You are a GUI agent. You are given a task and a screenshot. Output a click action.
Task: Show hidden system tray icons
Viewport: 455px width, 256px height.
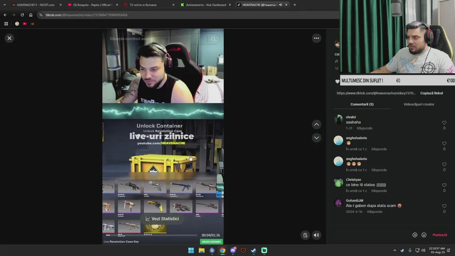(395, 250)
